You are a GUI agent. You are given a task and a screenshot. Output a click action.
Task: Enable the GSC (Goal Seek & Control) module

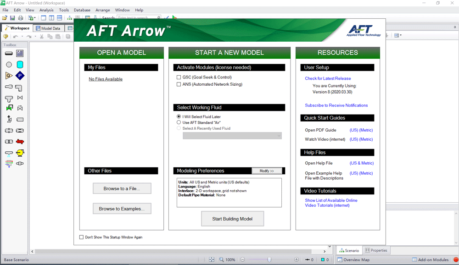pos(179,77)
